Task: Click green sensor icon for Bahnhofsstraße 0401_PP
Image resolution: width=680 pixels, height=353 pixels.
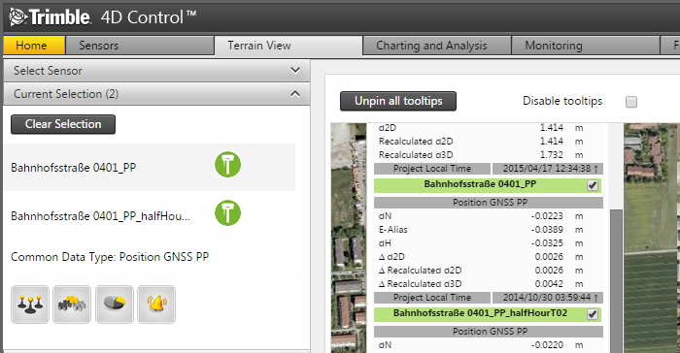Action: pos(227,165)
